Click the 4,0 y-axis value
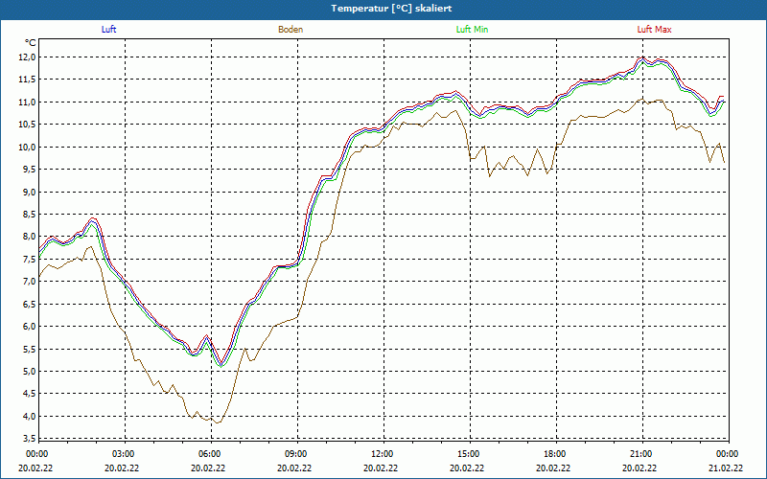 pyautogui.click(x=30, y=417)
